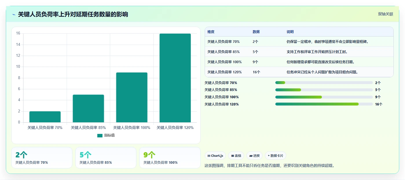
Task: Click the table value 5个
Action: [255, 52]
